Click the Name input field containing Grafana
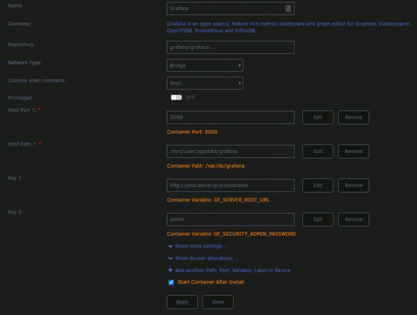 point(231,8)
